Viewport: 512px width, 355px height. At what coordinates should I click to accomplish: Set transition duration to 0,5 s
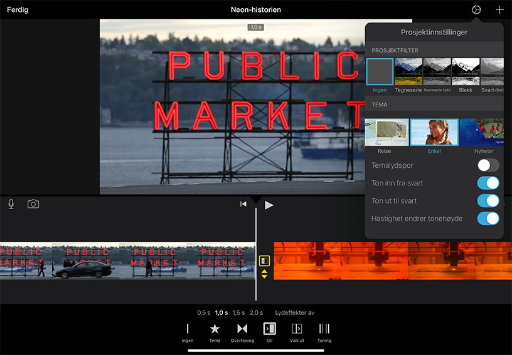tap(204, 312)
